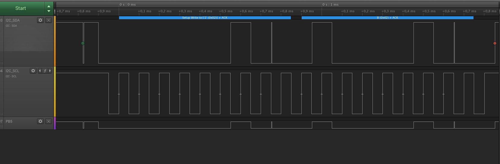Select the I2C_SCL channel name label
Image resolution: width=500 pixels, height=164 pixels.
point(12,71)
